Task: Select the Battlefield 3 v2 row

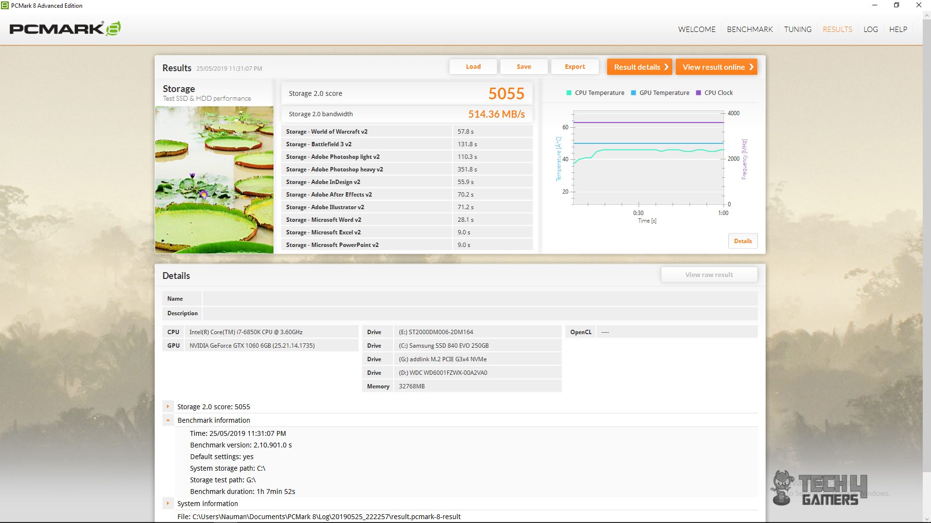Action: tap(407, 144)
